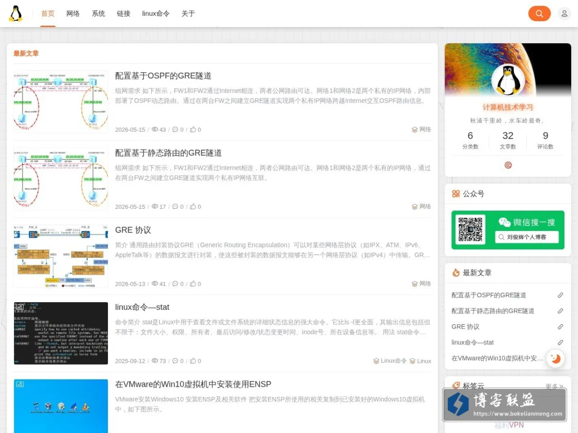
Task: Open sidebar link 配置基于静态路由的GRE隧道
Action: click(x=493, y=311)
